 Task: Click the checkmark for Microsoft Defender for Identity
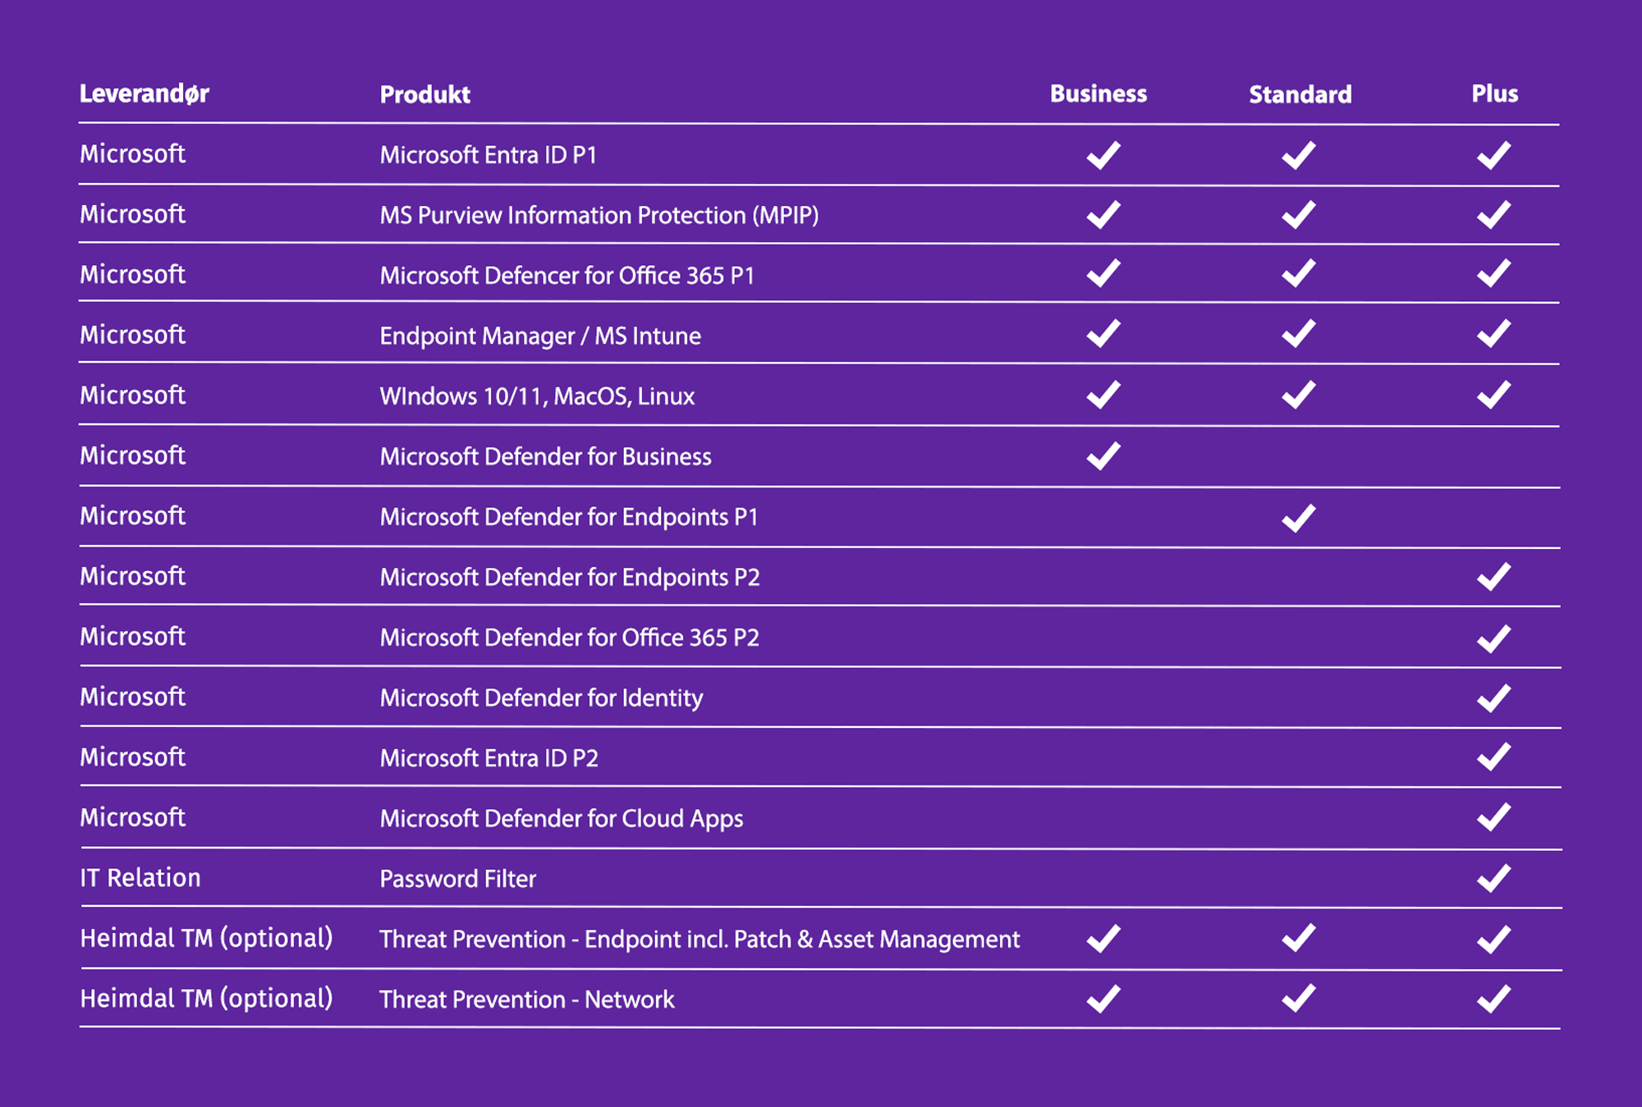pyautogui.click(x=1493, y=698)
